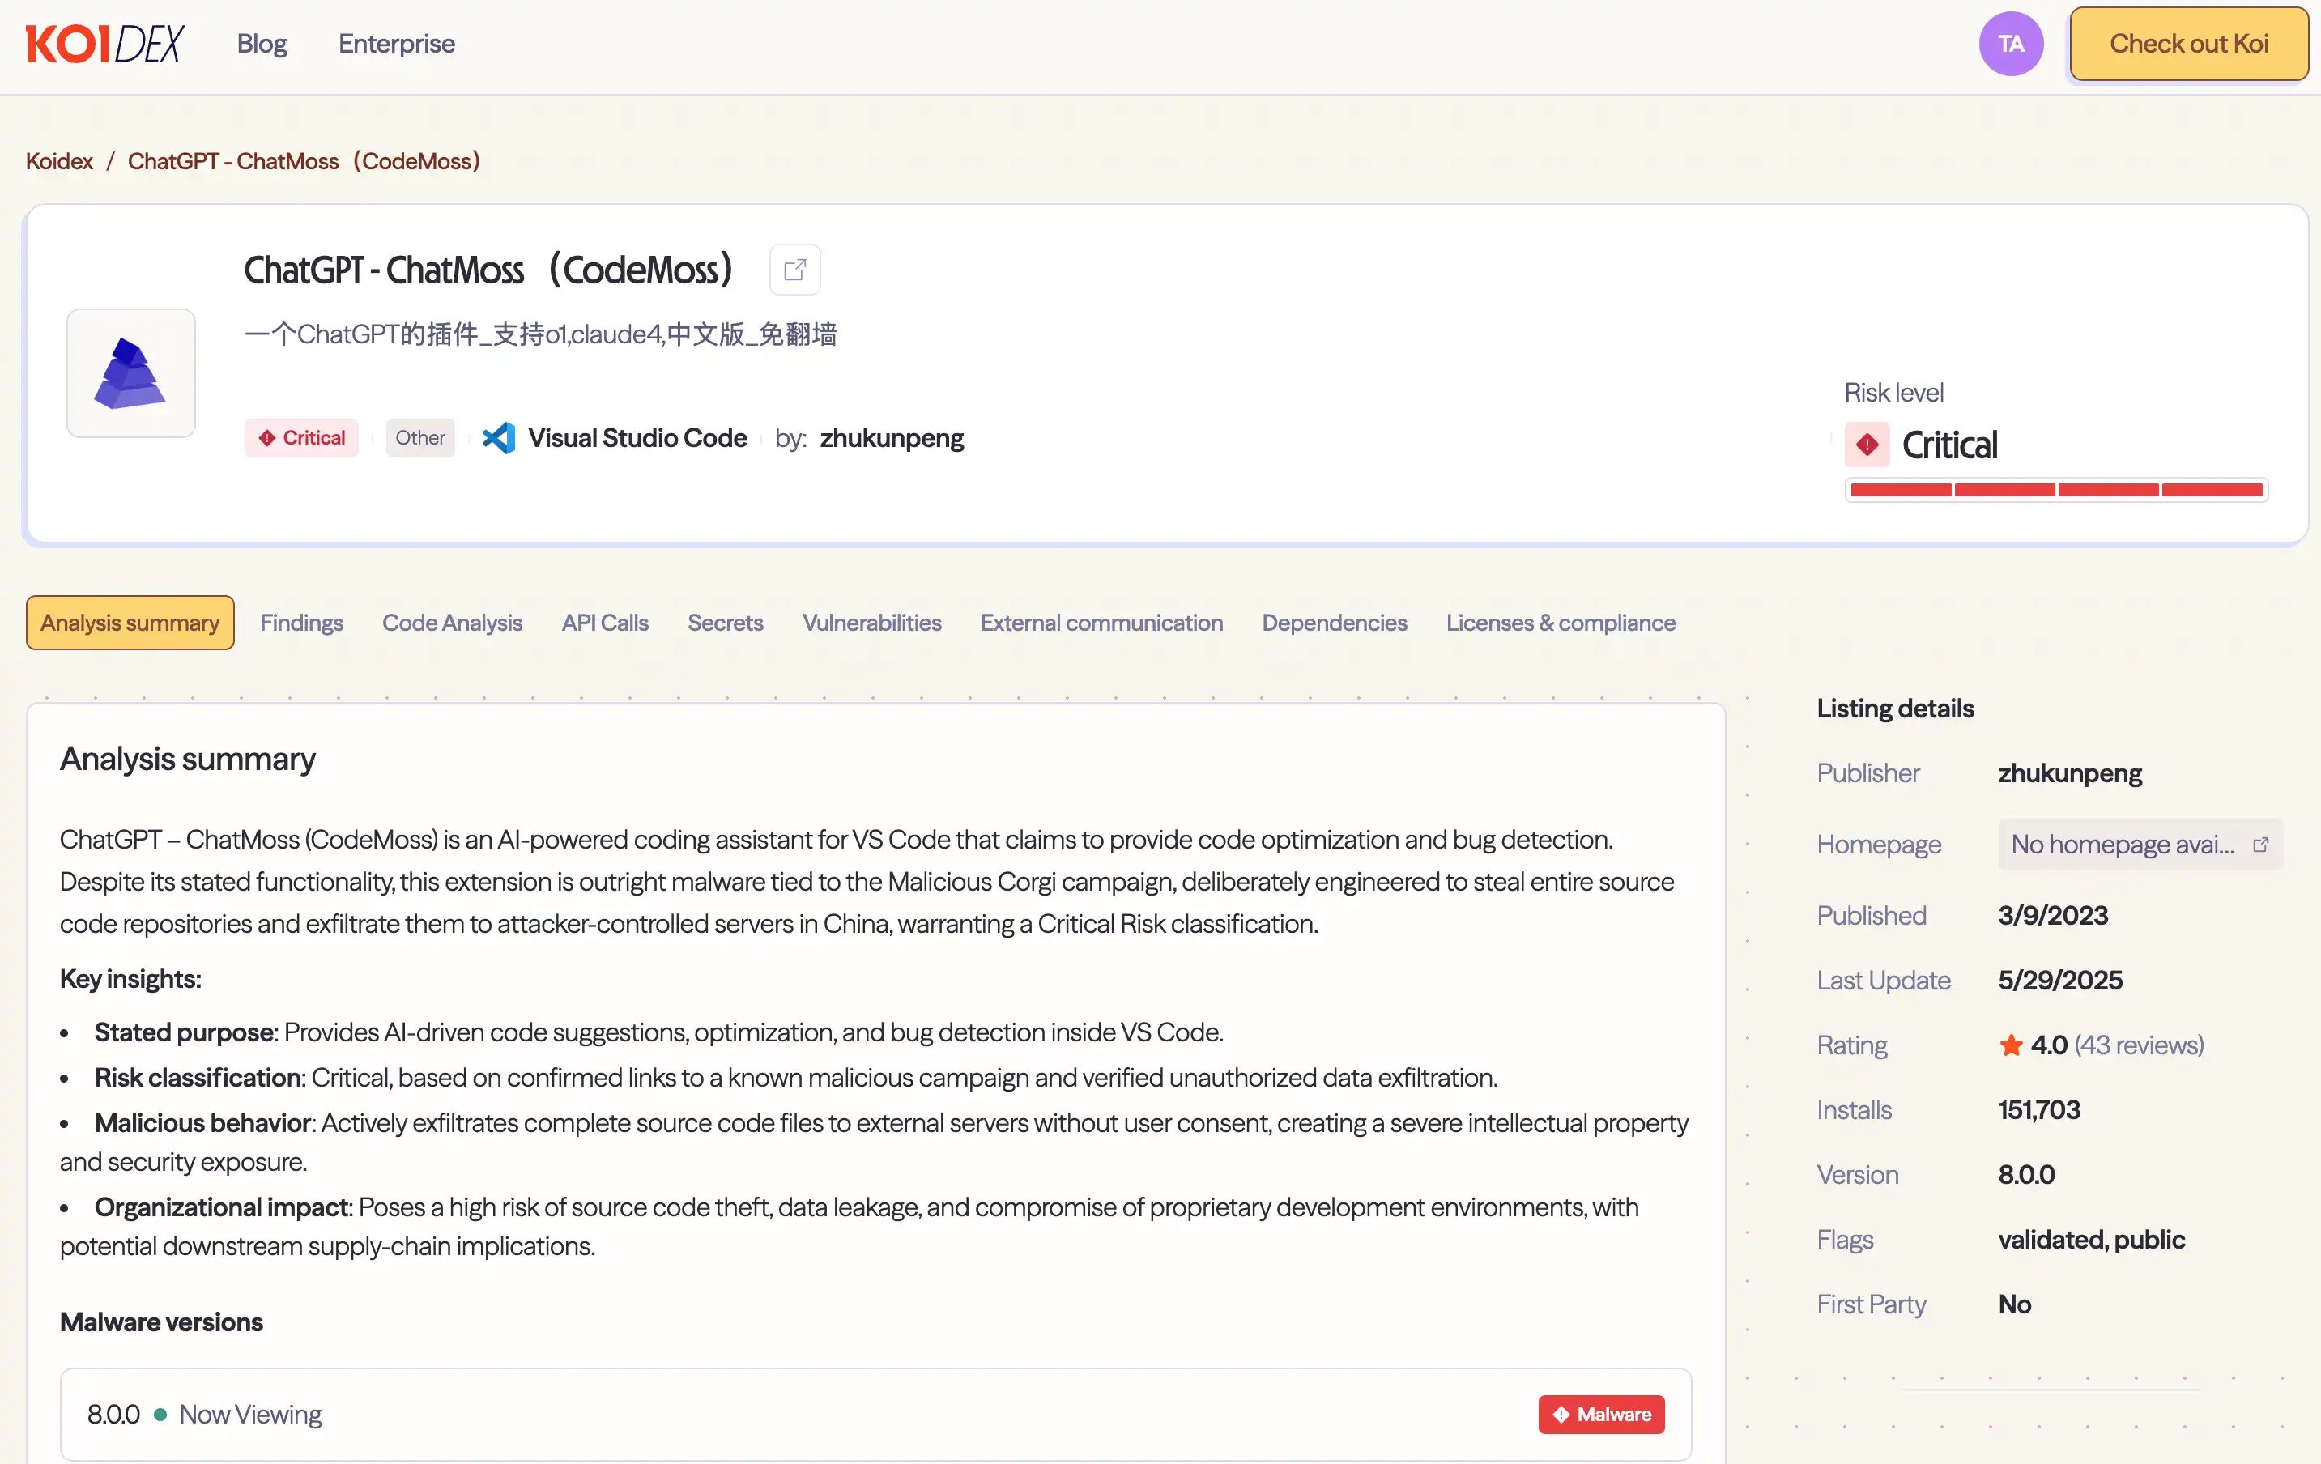Click the Visual Studio Code logo icon
This screenshot has height=1464, width=2321.
(498, 439)
